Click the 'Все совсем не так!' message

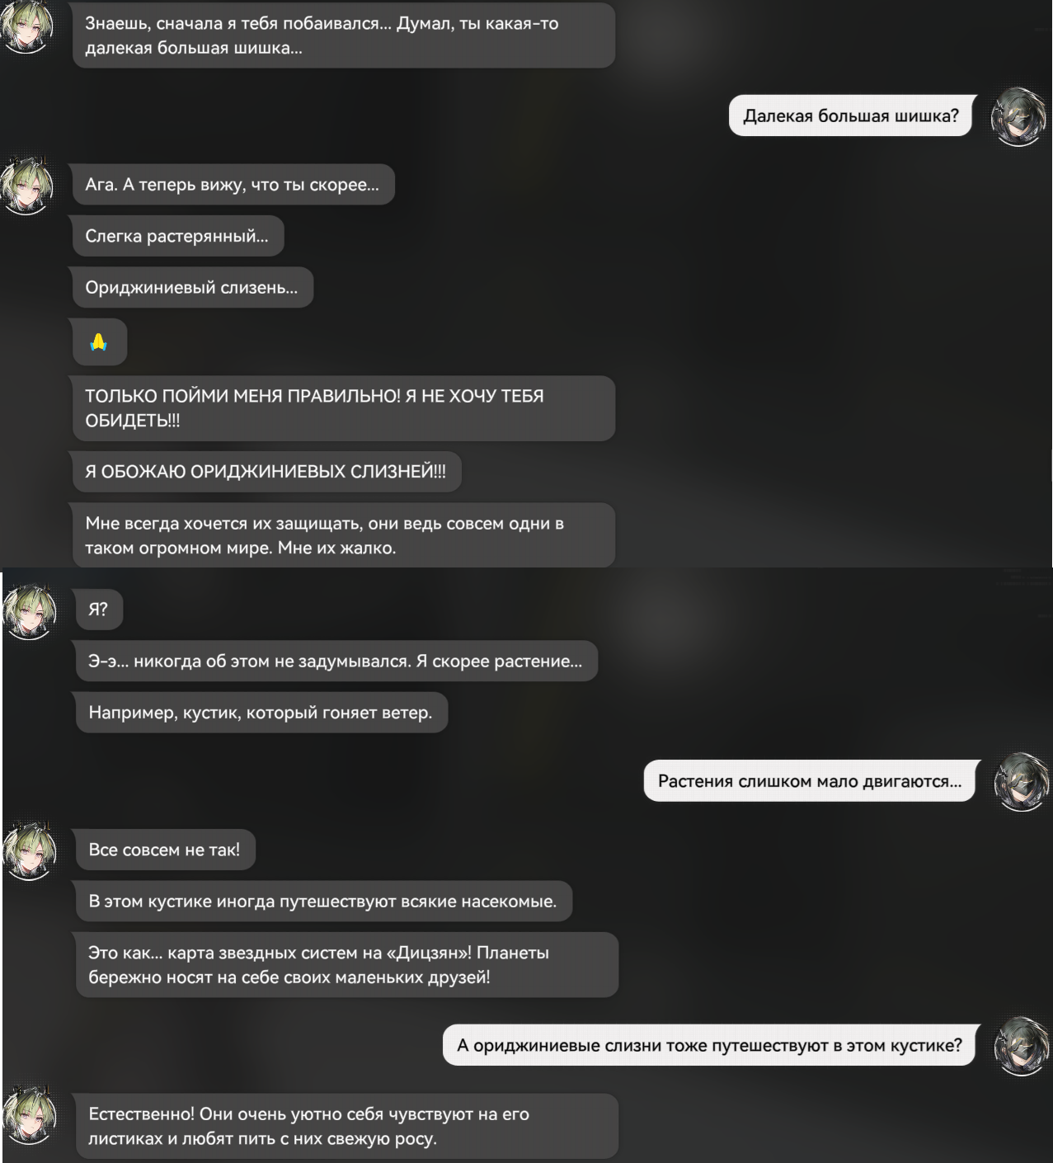click(x=164, y=850)
